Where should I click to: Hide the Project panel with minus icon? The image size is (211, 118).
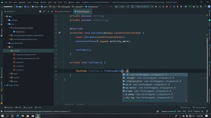coord(52,11)
